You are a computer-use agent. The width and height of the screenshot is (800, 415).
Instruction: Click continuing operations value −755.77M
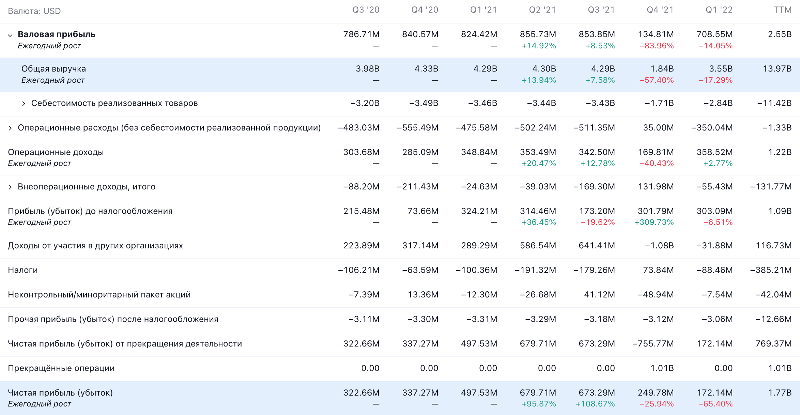click(x=653, y=344)
